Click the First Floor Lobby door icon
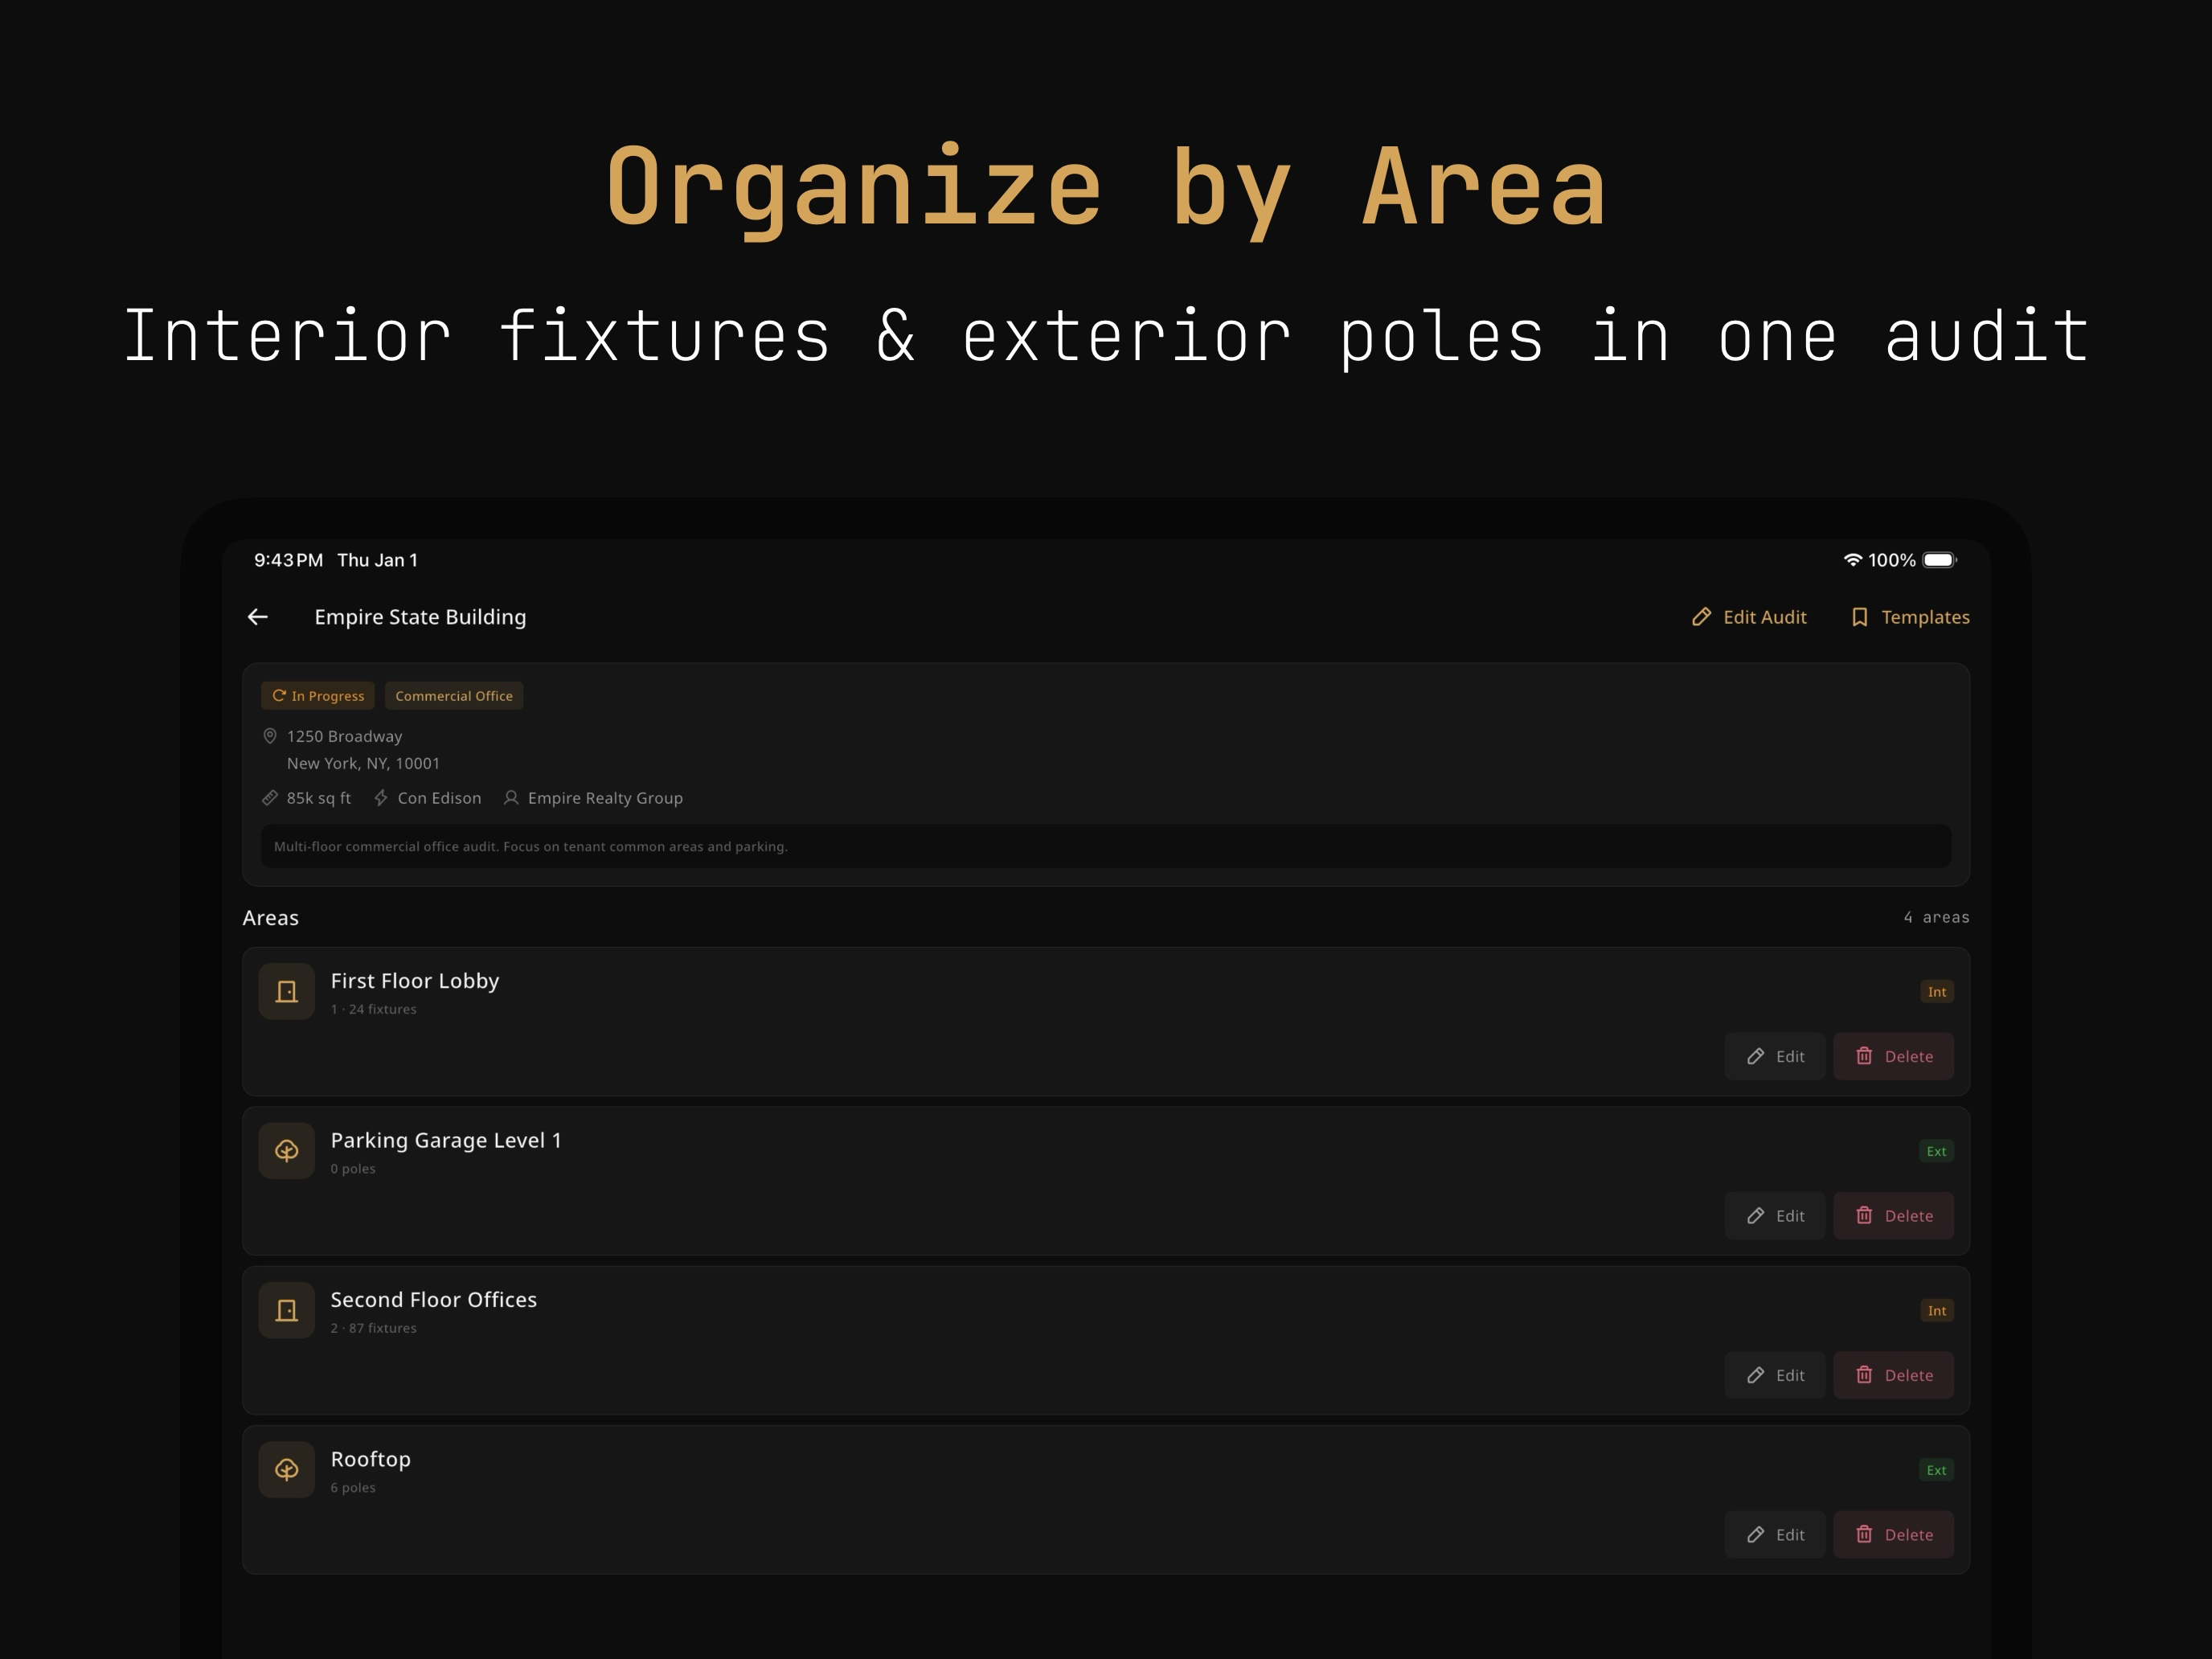 tap(287, 992)
